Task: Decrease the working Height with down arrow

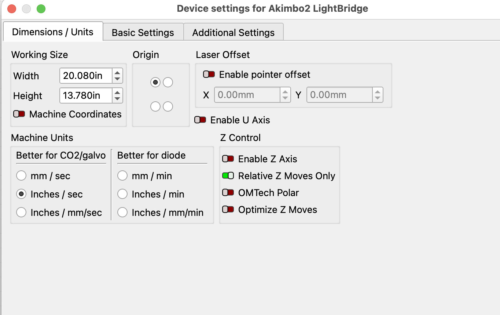Action: coord(117,99)
